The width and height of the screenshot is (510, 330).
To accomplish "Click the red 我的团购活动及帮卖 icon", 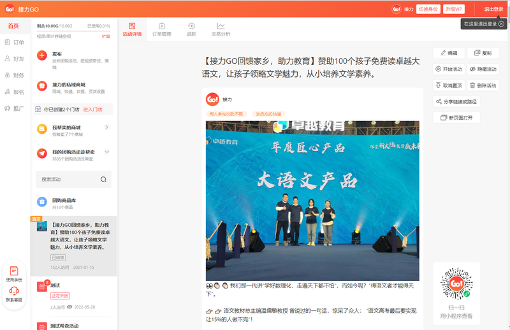I will tap(41, 153).
